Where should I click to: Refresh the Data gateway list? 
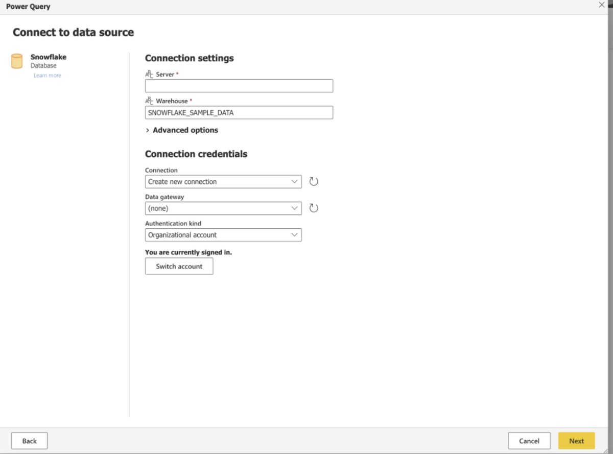314,208
